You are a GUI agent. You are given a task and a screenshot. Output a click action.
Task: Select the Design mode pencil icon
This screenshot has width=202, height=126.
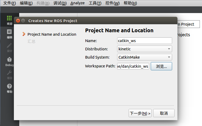(9, 45)
